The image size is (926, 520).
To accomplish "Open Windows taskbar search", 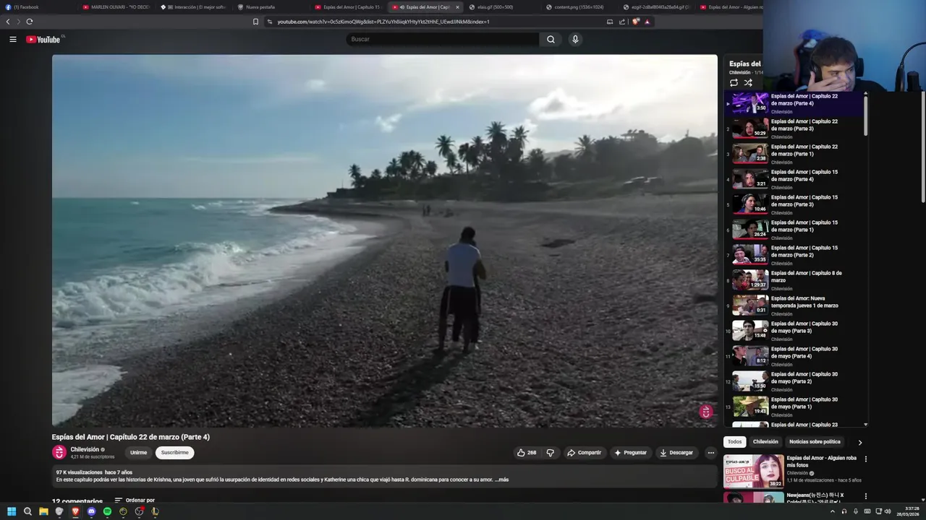I will pyautogui.click(x=27, y=511).
